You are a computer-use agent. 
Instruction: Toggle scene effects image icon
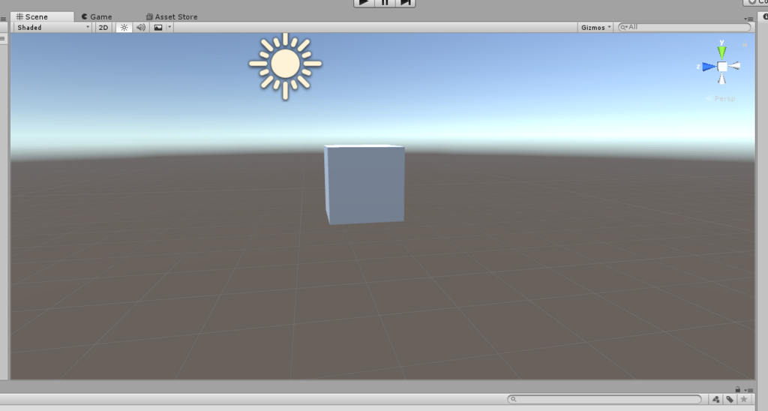(158, 28)
